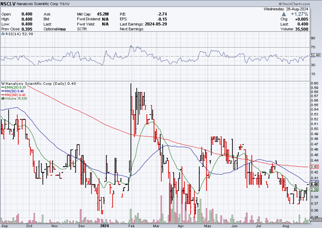322x228 pixels.
Task: Click the green EMA(20) legend line marker
Action: 3,87
